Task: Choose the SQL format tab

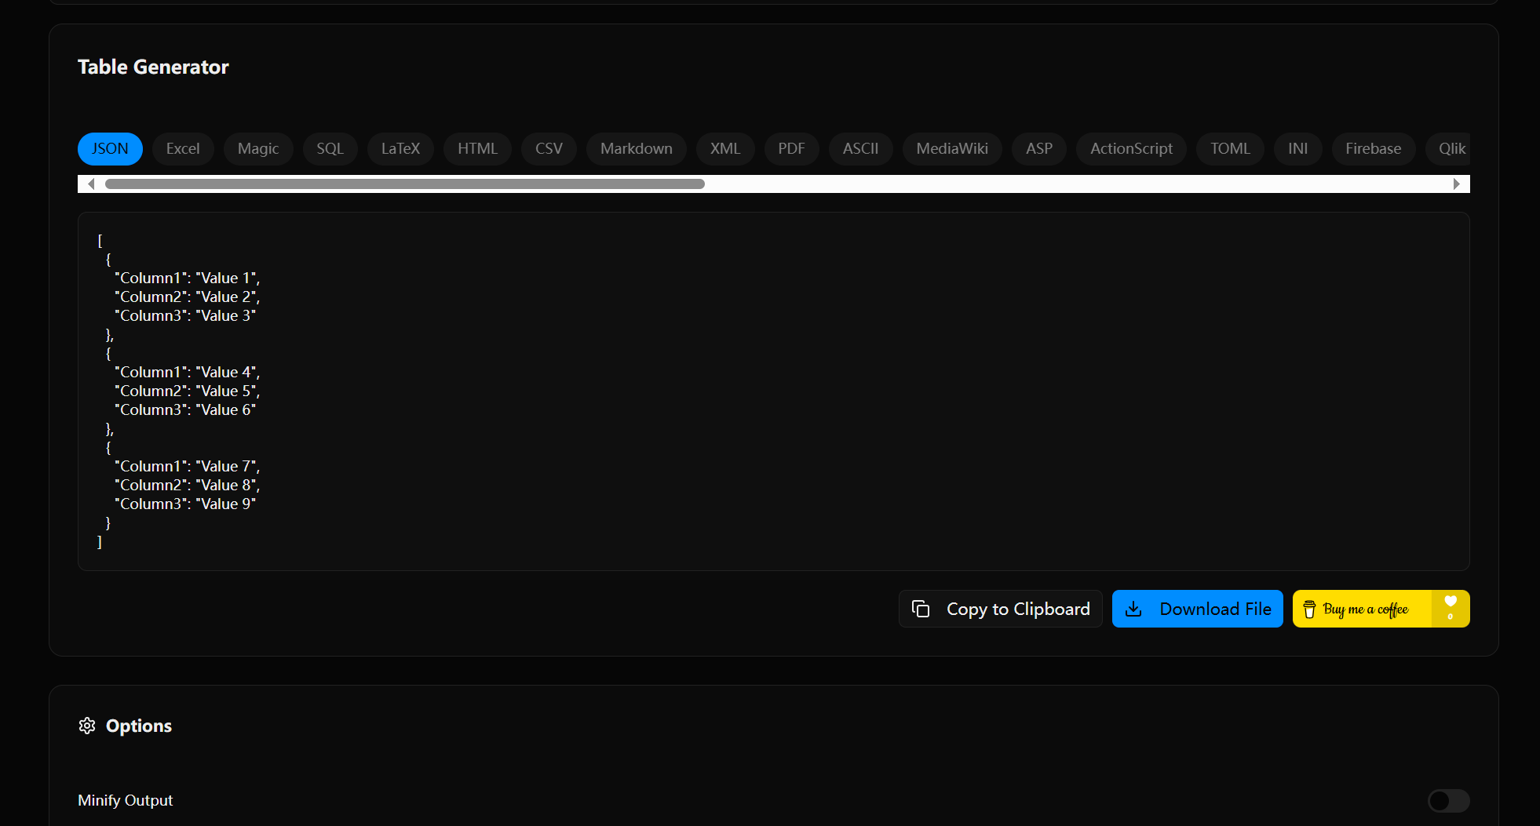Action: (x=330, y=148)
